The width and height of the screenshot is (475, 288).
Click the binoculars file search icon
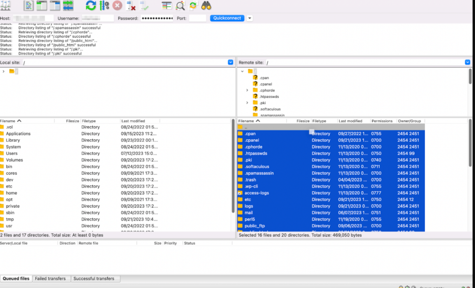(206, 6)
